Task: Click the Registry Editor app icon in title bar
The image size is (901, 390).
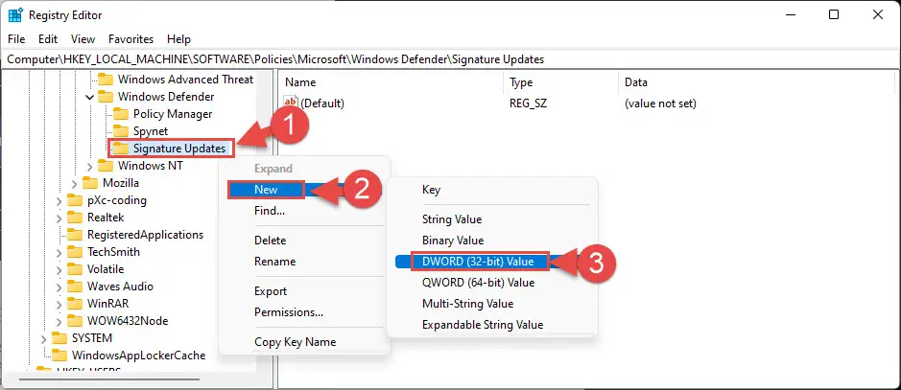Action: pos(16,15)
